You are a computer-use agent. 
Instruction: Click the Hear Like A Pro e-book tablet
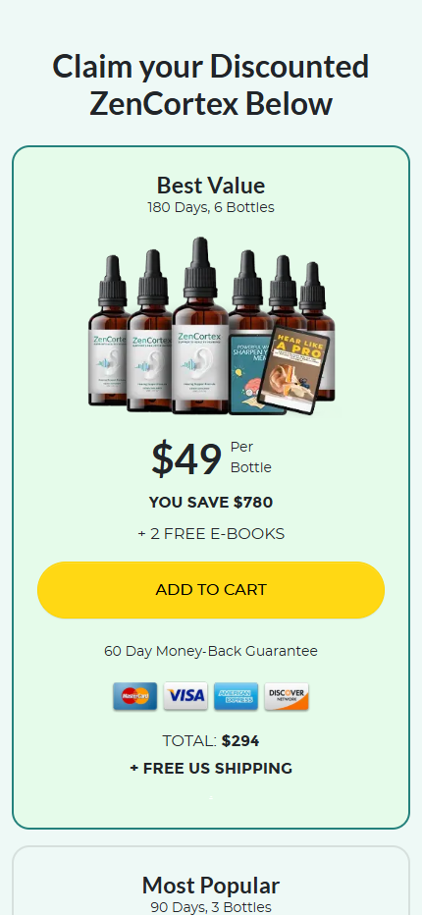[293, 370]
